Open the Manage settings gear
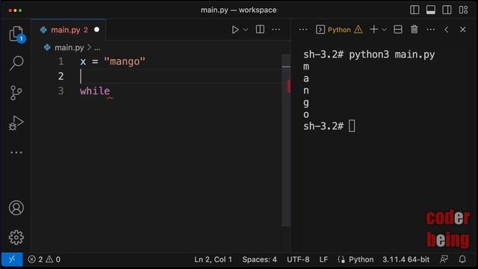478x269 pixels. point(16,238)
